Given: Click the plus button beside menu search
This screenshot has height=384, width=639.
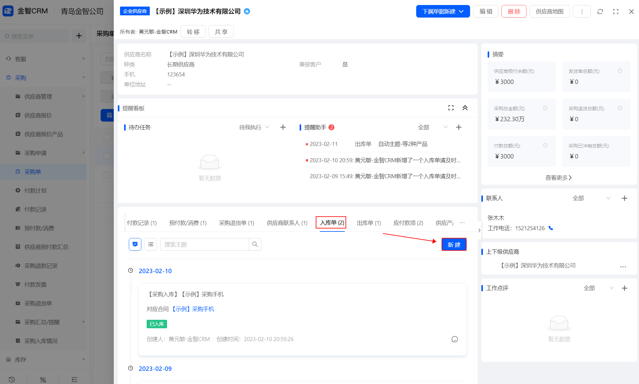Looking at the screenshot, I should tap(79, 36).
